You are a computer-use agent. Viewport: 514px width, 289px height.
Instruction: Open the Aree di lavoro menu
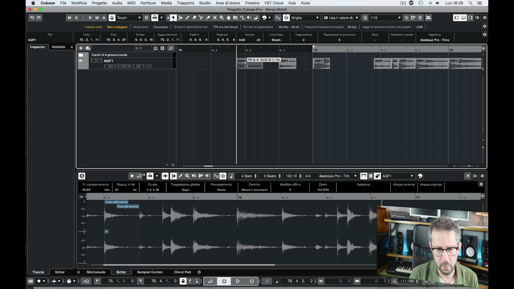pyautogui.click(x=228, y=3)
